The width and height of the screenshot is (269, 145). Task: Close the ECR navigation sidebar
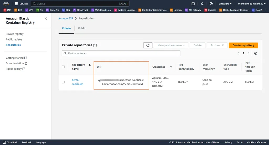pos(46,18)
